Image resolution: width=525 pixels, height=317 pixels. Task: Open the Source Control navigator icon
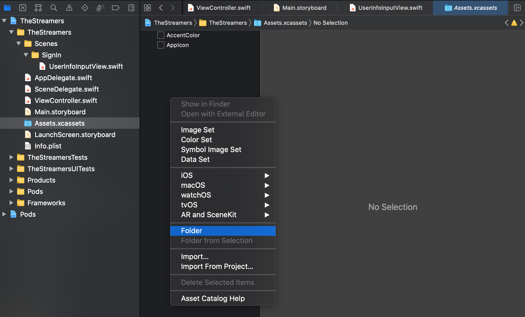tap(23, 8)
